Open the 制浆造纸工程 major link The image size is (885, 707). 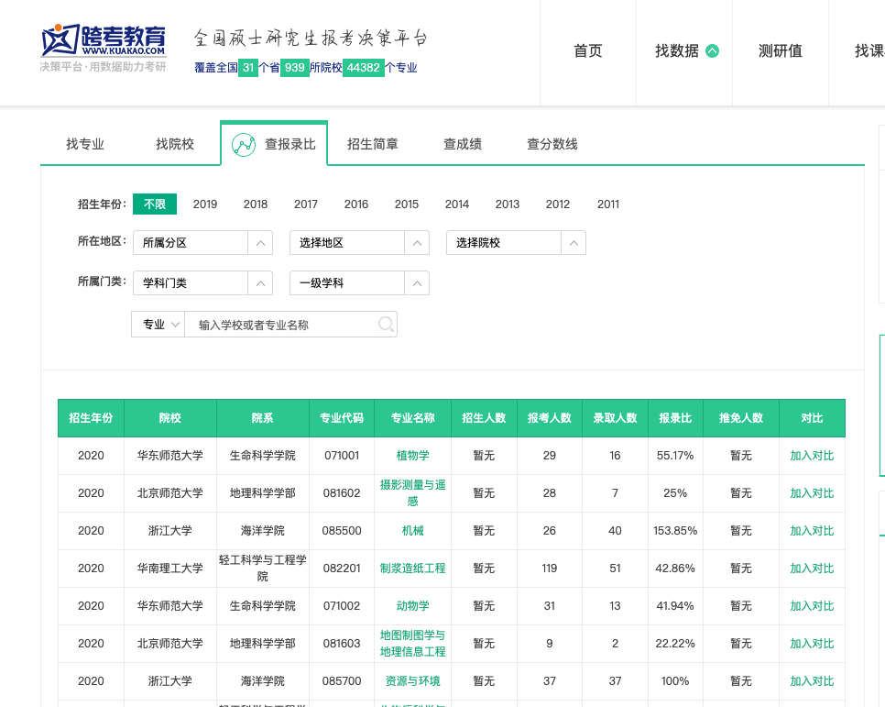pyautogui.click(x=412, y=568)
